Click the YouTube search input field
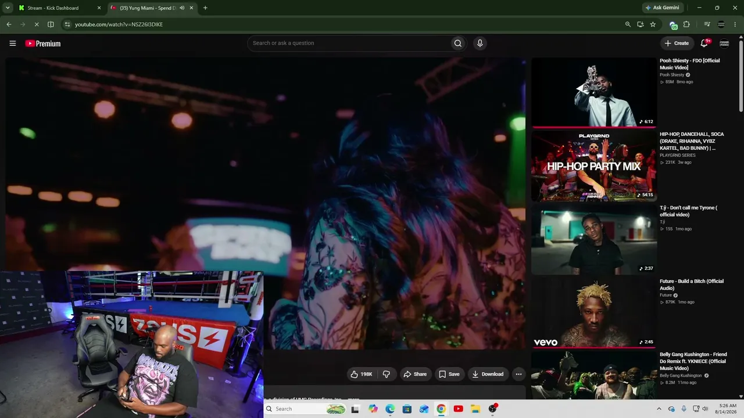The width and height of the screenshot is (744, 418). pos(350,43)
